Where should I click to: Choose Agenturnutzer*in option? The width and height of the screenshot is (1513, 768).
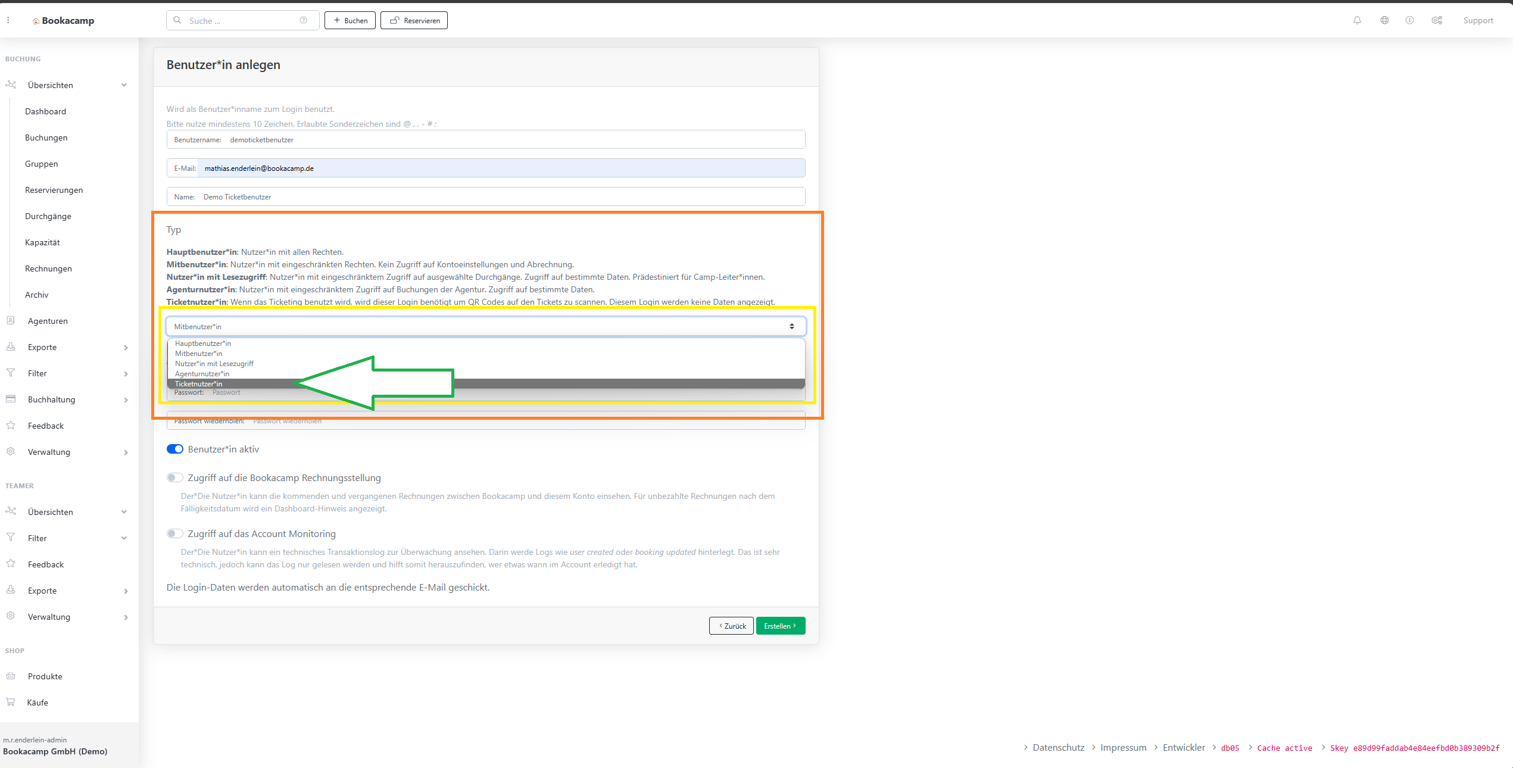tap(486, 374)
